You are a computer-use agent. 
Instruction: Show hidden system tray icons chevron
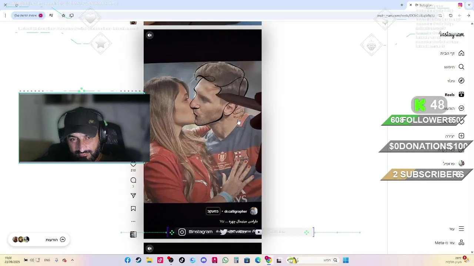72,260
